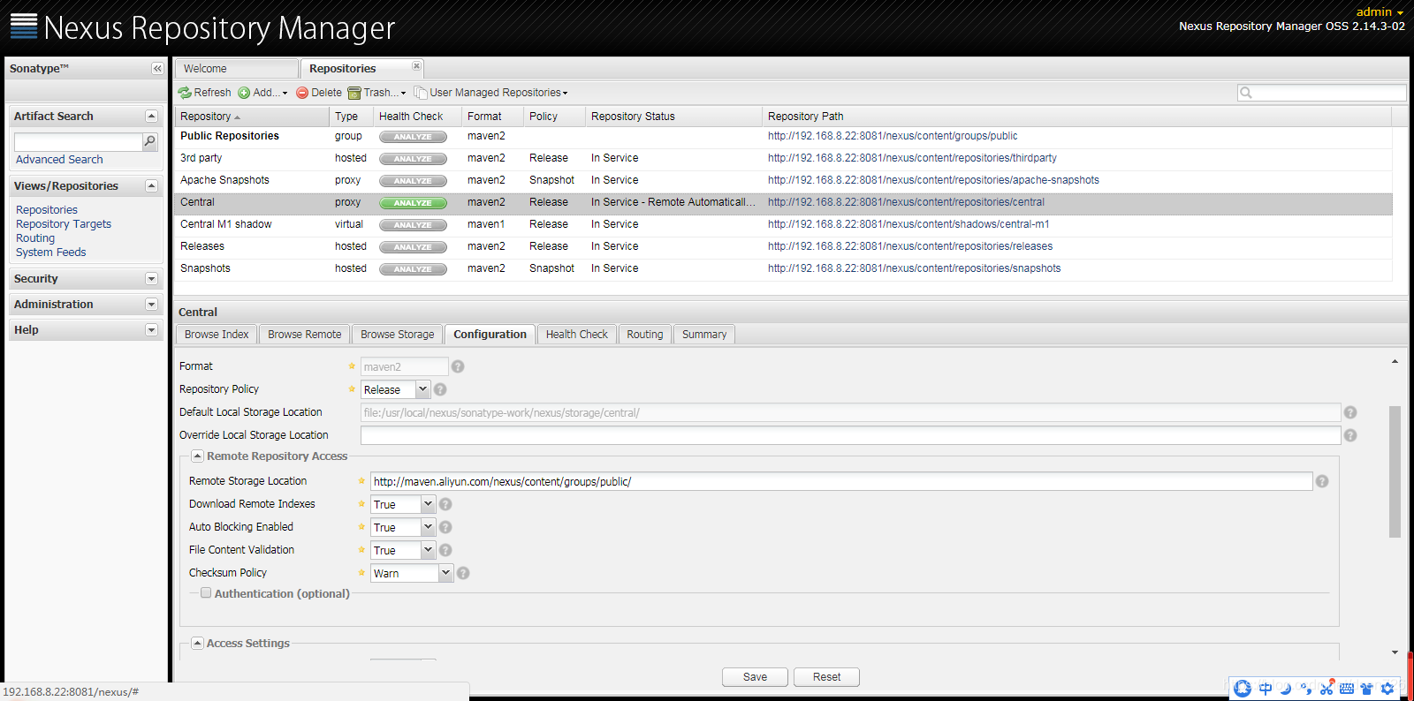Sort by the Repository column header

(252, 117)
